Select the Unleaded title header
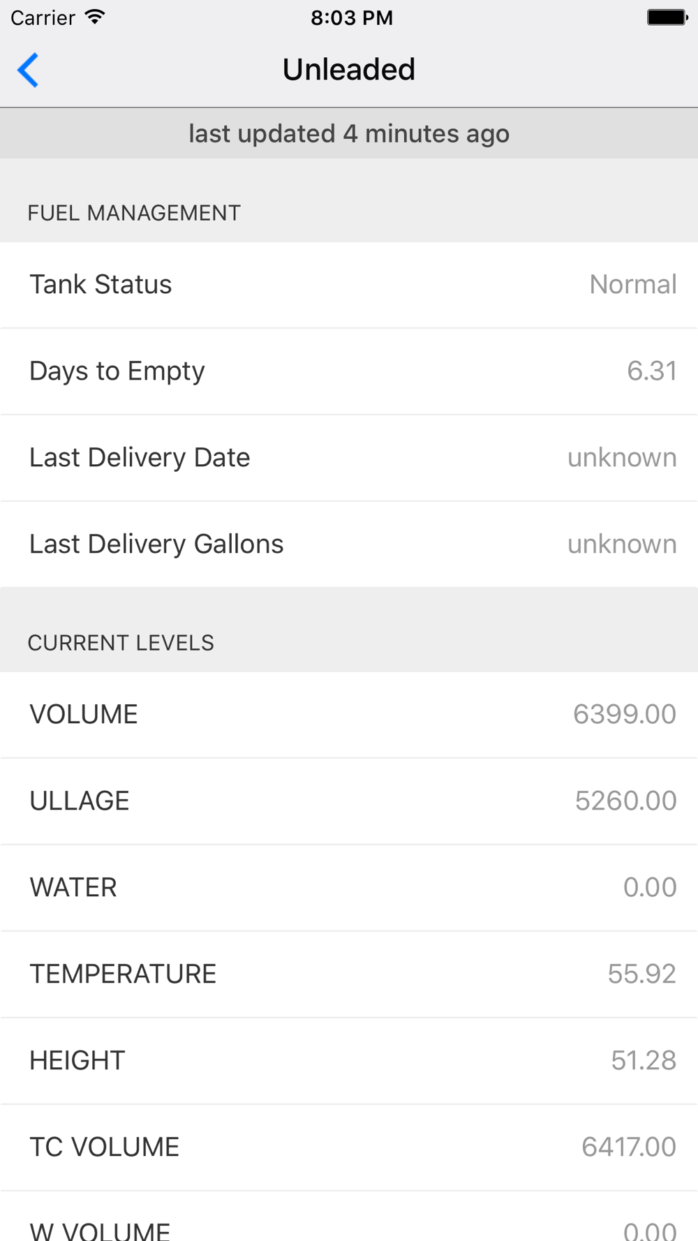The width and height of the screenshot is (698, 1241). (x=349, y=70)
